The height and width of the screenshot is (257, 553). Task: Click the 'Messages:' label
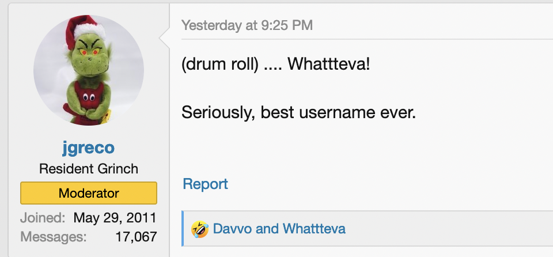click(53, 236)
